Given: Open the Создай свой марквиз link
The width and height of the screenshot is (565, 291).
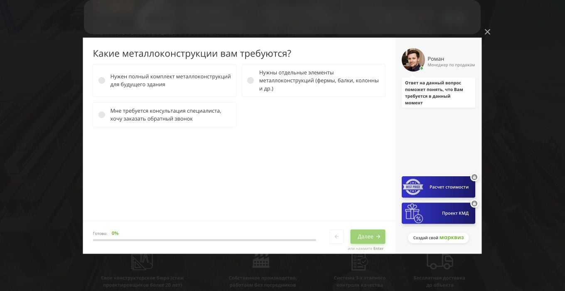Looking at the screenshot, I should tap(438, 238).
